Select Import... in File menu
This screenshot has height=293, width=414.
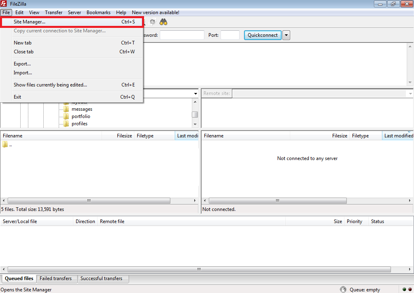click(72, 73)
